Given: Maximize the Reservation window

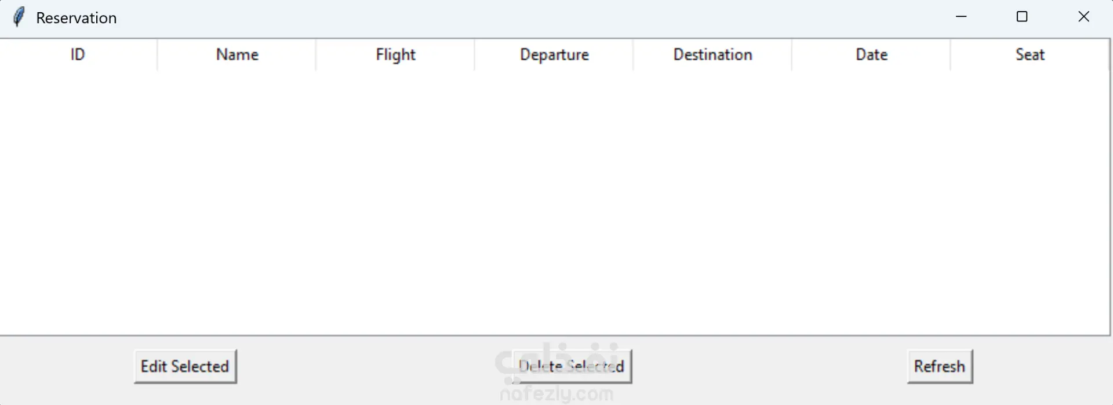Looking at the screenshot, I should coord(1022,17).
